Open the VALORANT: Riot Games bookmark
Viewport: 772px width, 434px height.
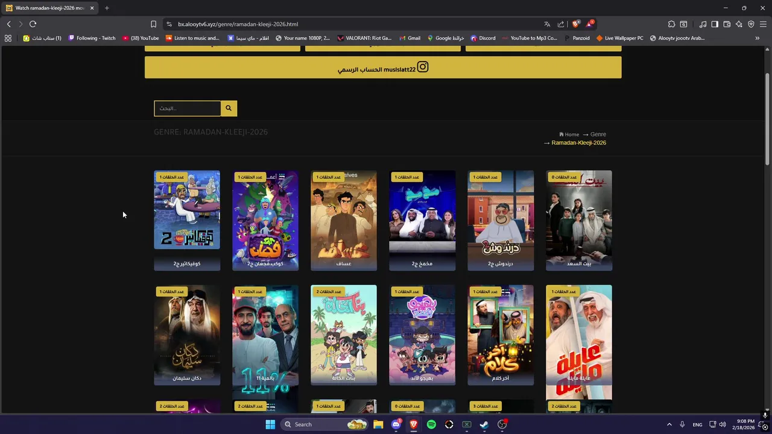(x=364, y=38)
